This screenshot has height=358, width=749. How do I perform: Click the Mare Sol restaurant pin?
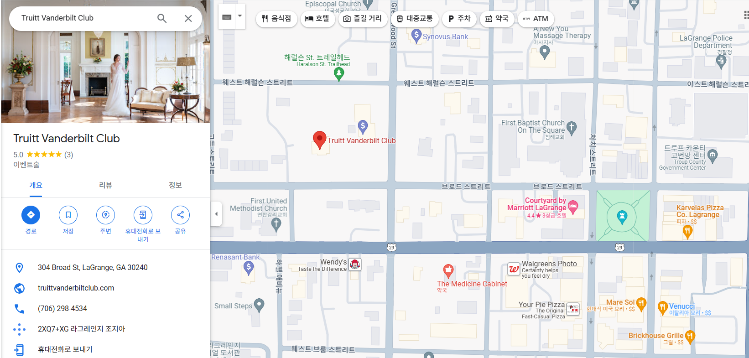(641, 304)
